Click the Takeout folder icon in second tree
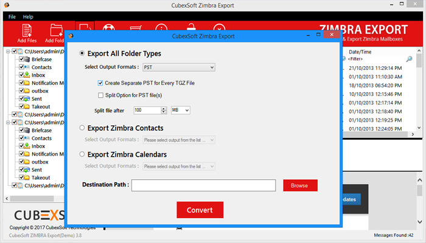The height and width of the screenshot is (243, 426). tap(27, 177)
